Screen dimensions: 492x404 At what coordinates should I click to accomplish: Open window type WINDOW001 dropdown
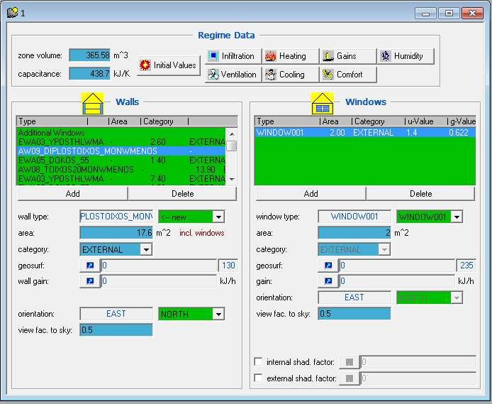point(457,217)
